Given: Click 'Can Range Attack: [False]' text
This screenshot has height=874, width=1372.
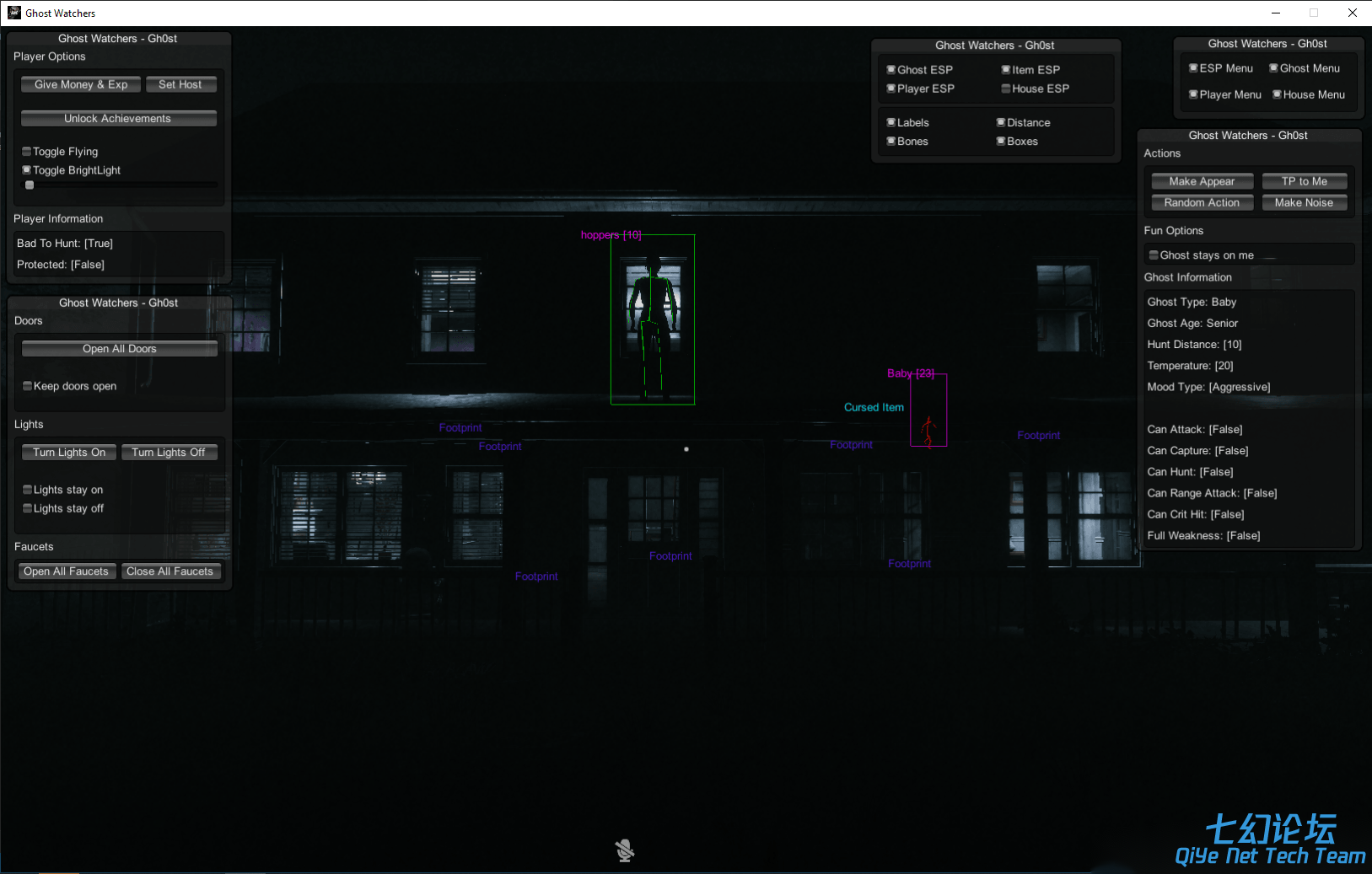Looking at the screenshot, I should tap(1212, 493).
